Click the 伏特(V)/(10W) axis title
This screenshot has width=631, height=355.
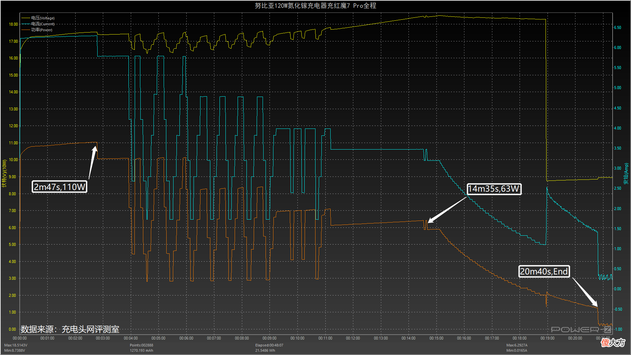pyautogui.click(x=4, y=173)
